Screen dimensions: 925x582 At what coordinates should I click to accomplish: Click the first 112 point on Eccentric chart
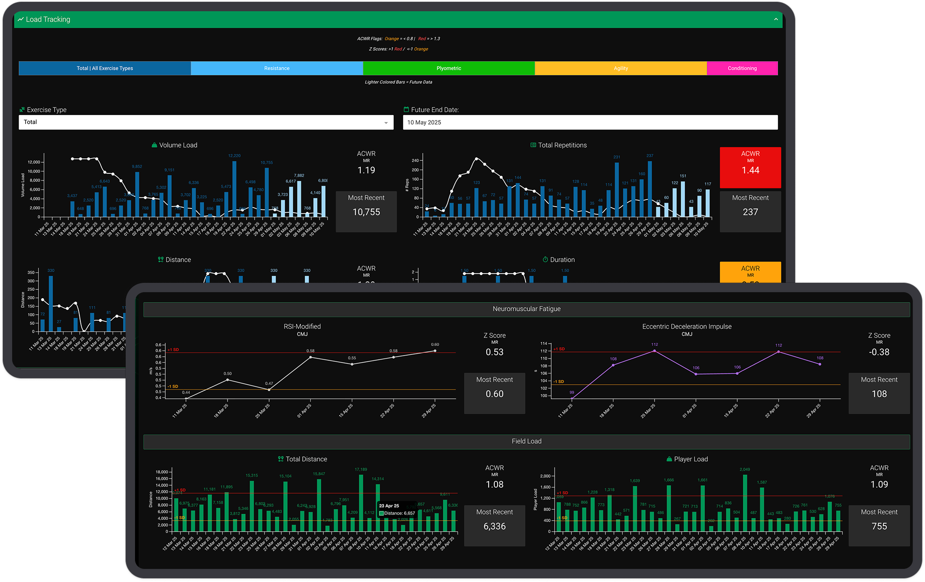point(655,351)
